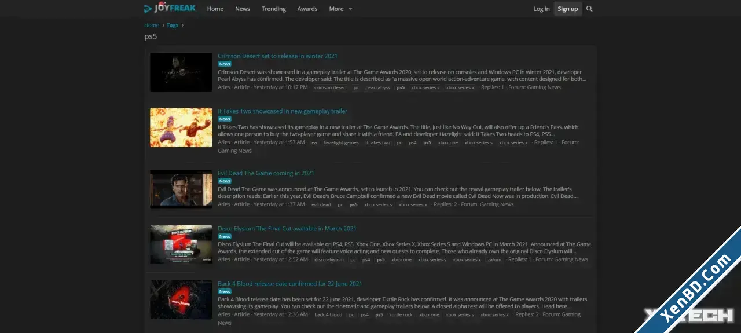Click News badge under Disco Elysium title

pyautogui.click(x=225, y=236)
